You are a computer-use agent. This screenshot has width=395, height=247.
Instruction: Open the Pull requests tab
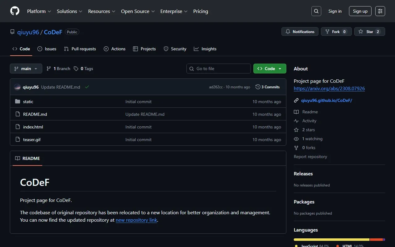(x=80, y=49)
